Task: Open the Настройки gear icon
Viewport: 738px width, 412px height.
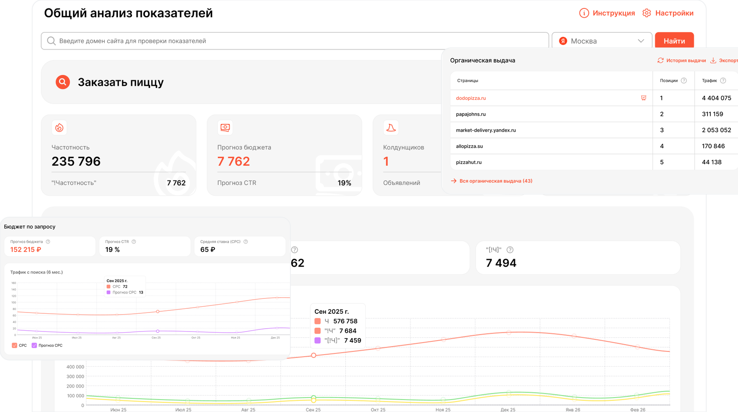Action: pos(647,13)
